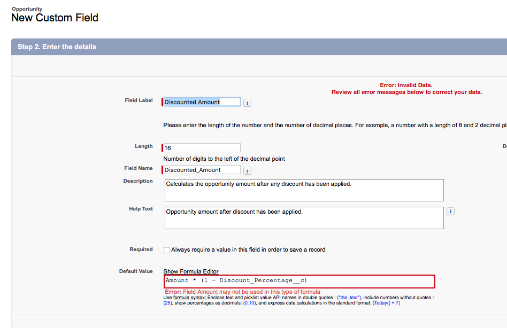
Task: Toggle the Required checkbox
Action: [167, 250]
